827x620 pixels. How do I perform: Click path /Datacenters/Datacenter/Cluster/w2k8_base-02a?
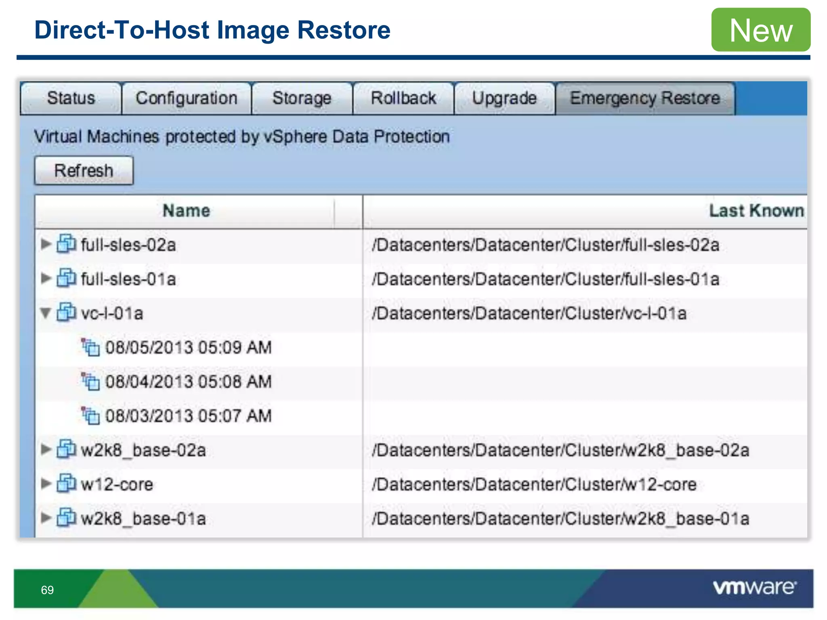pyautogui.click(x=560, y=450)
